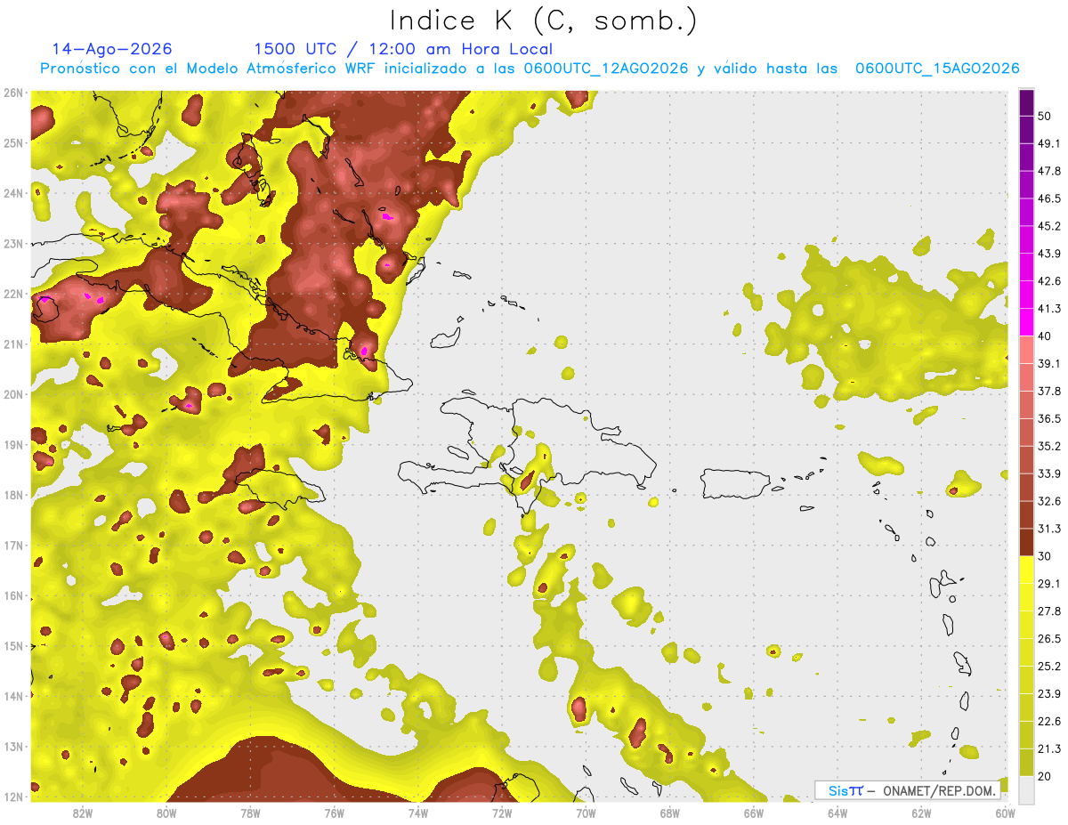Select the color bar value "25.2"
Image resolution: width=1068 pixels, height=825 pixels.
(x=1048, y=666)
